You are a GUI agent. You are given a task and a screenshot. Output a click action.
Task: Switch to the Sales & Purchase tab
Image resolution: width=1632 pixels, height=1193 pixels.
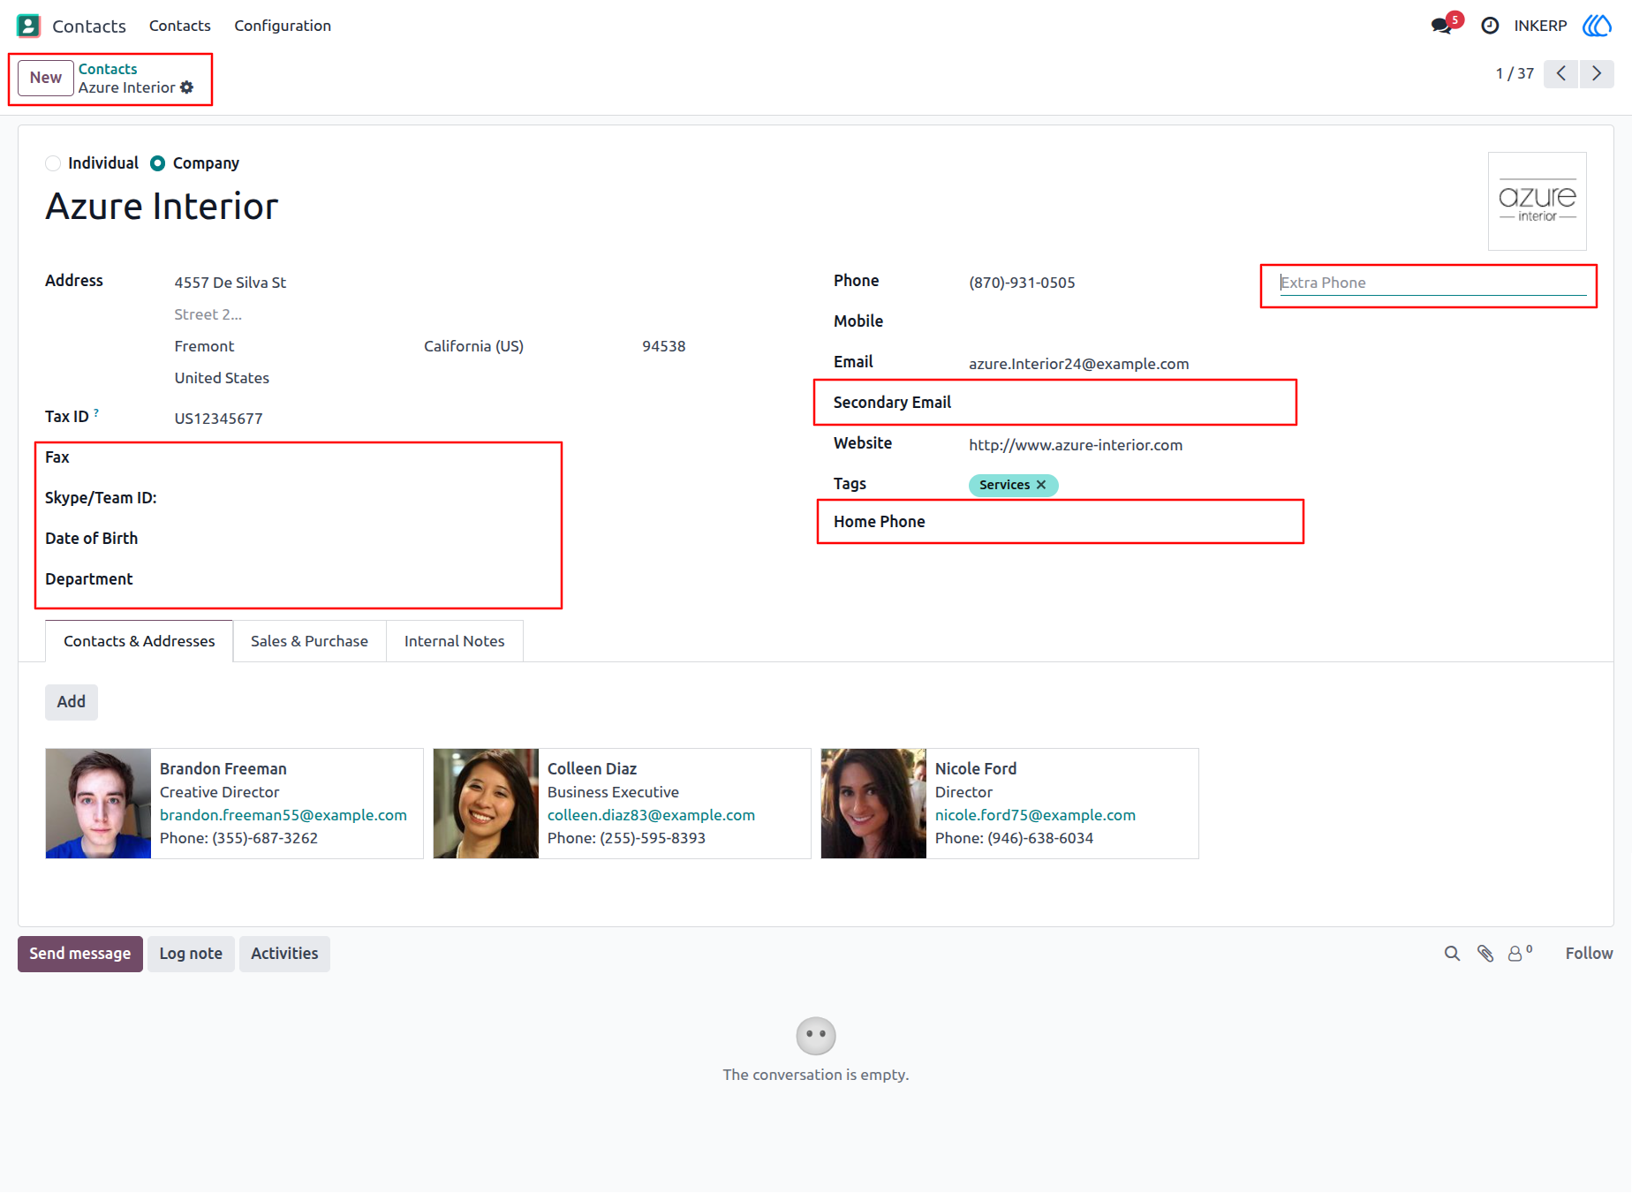309,641
